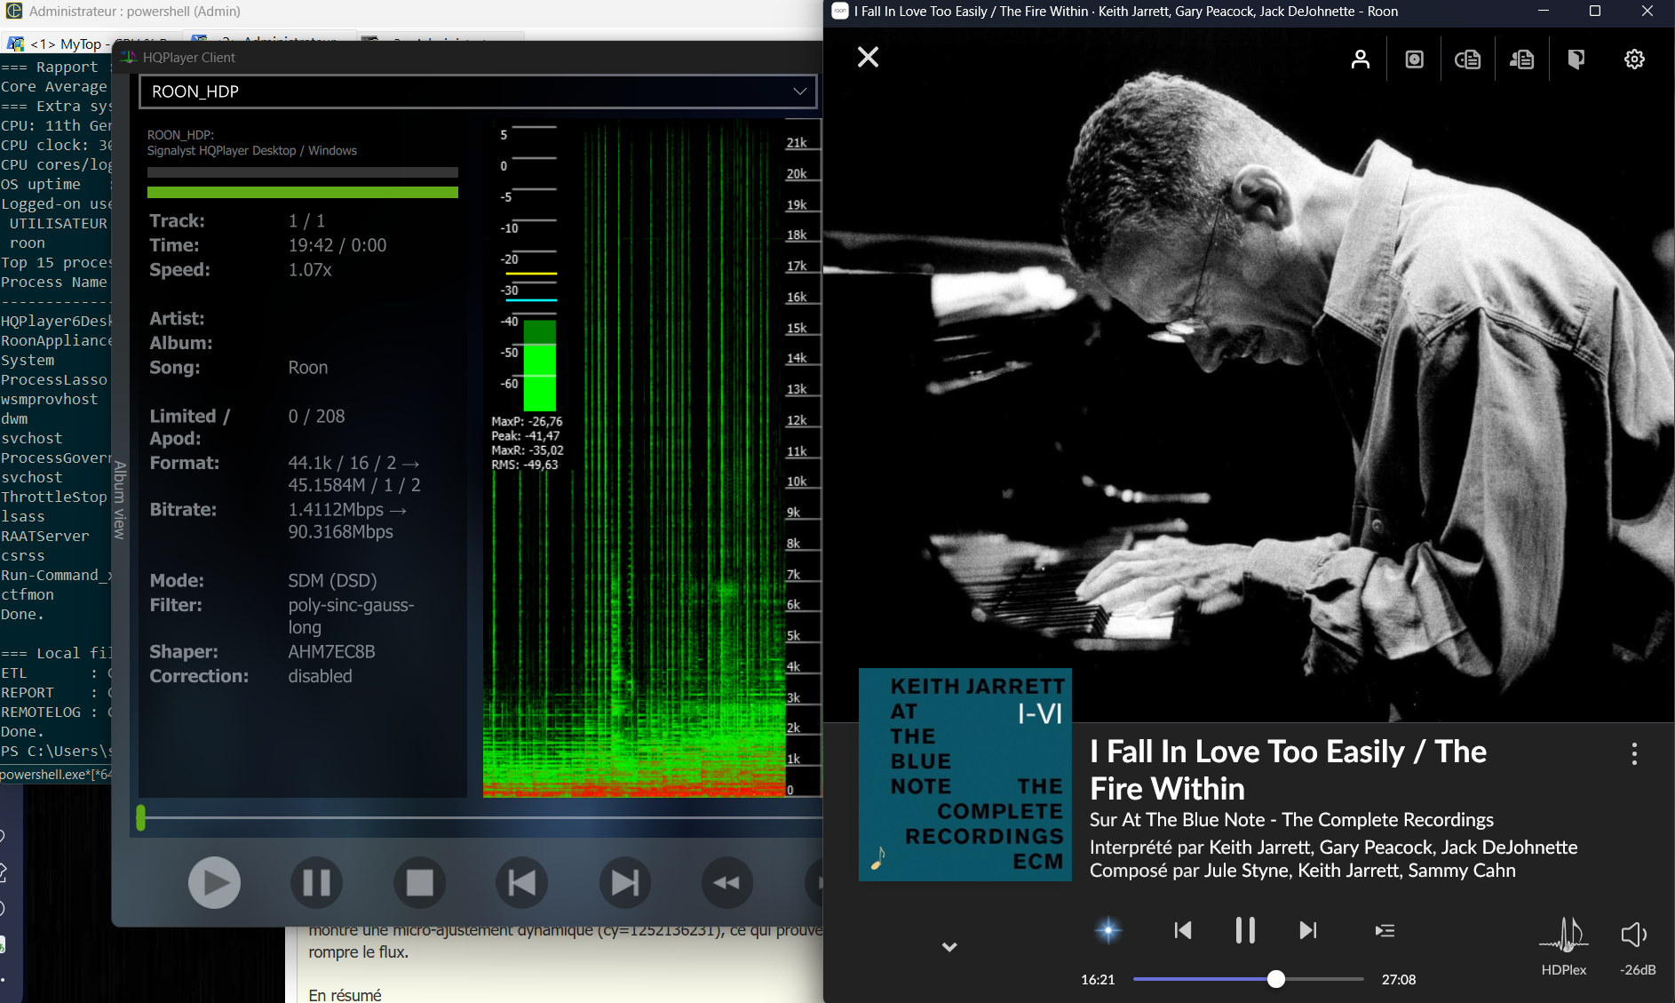Open the credits card icon in Roon top bar
The image size is (1675, 1003).
tap(1467, 60)
